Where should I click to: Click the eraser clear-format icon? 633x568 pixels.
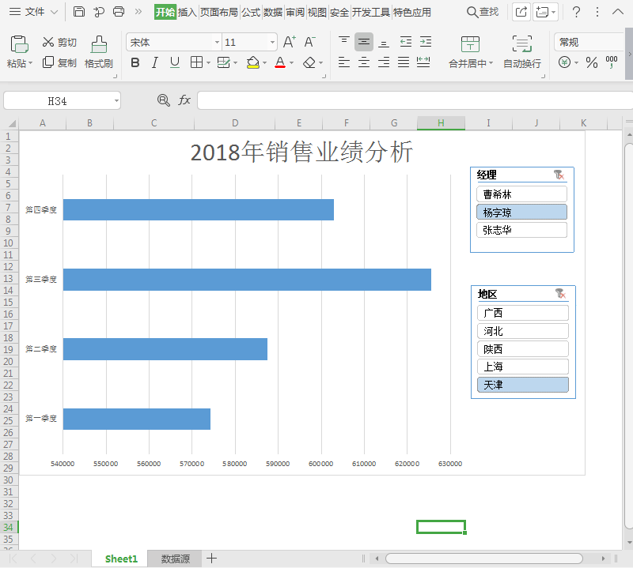tap(309, 62)
